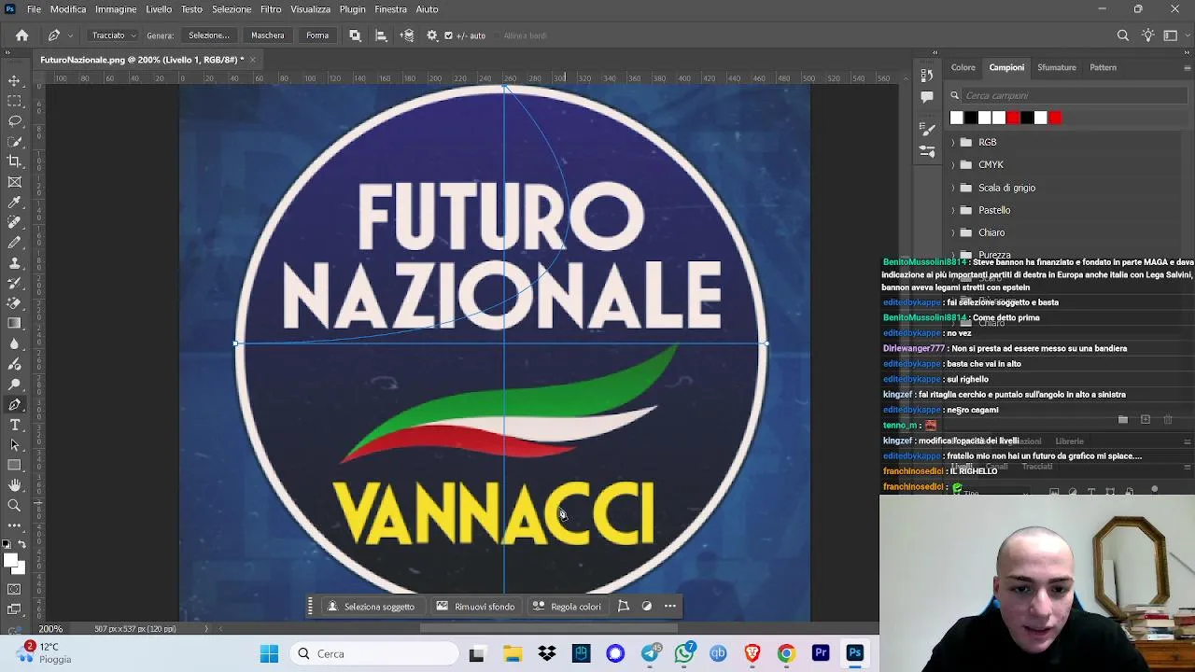Click Regola colori button

point(567,607)
